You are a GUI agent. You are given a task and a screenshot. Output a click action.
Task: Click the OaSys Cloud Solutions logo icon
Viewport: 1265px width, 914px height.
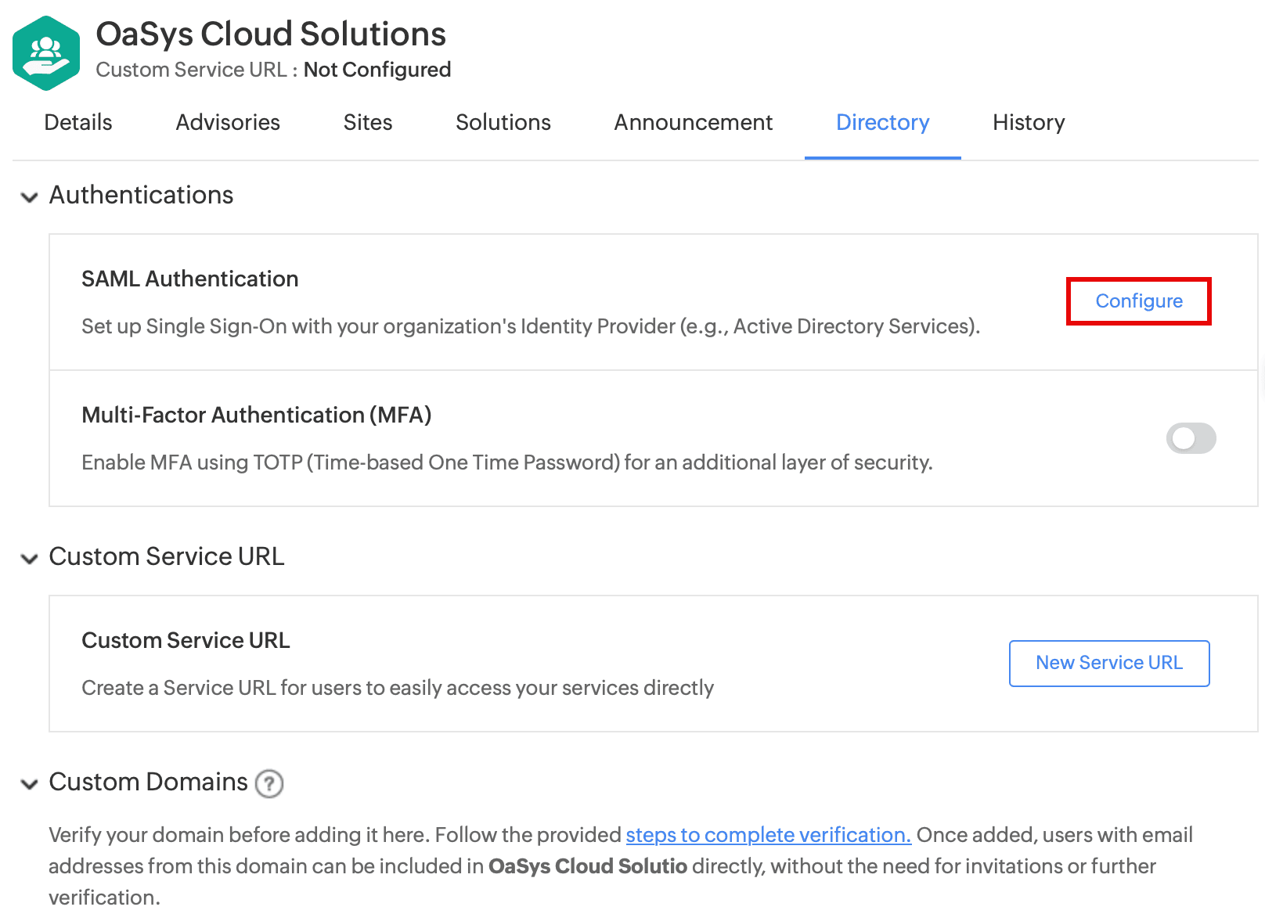[46, 53]
